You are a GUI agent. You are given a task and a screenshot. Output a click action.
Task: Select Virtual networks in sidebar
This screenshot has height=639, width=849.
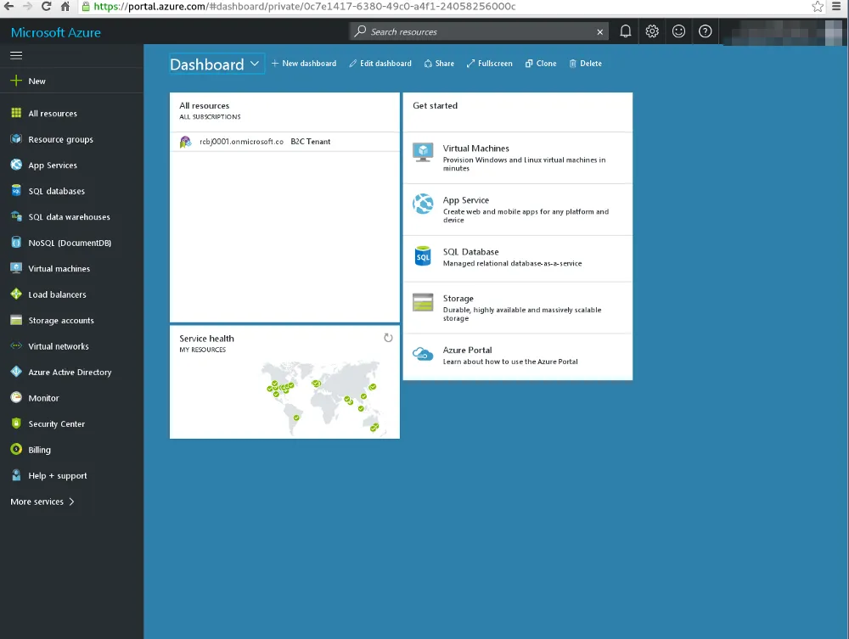71,346
